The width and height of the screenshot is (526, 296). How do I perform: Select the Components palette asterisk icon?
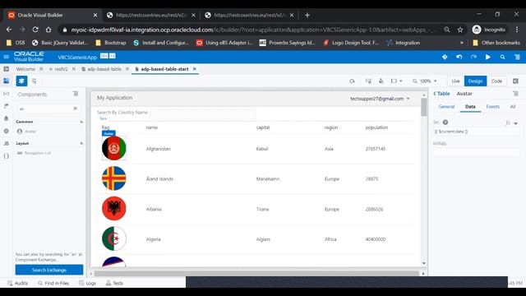(x=21, y=81)
